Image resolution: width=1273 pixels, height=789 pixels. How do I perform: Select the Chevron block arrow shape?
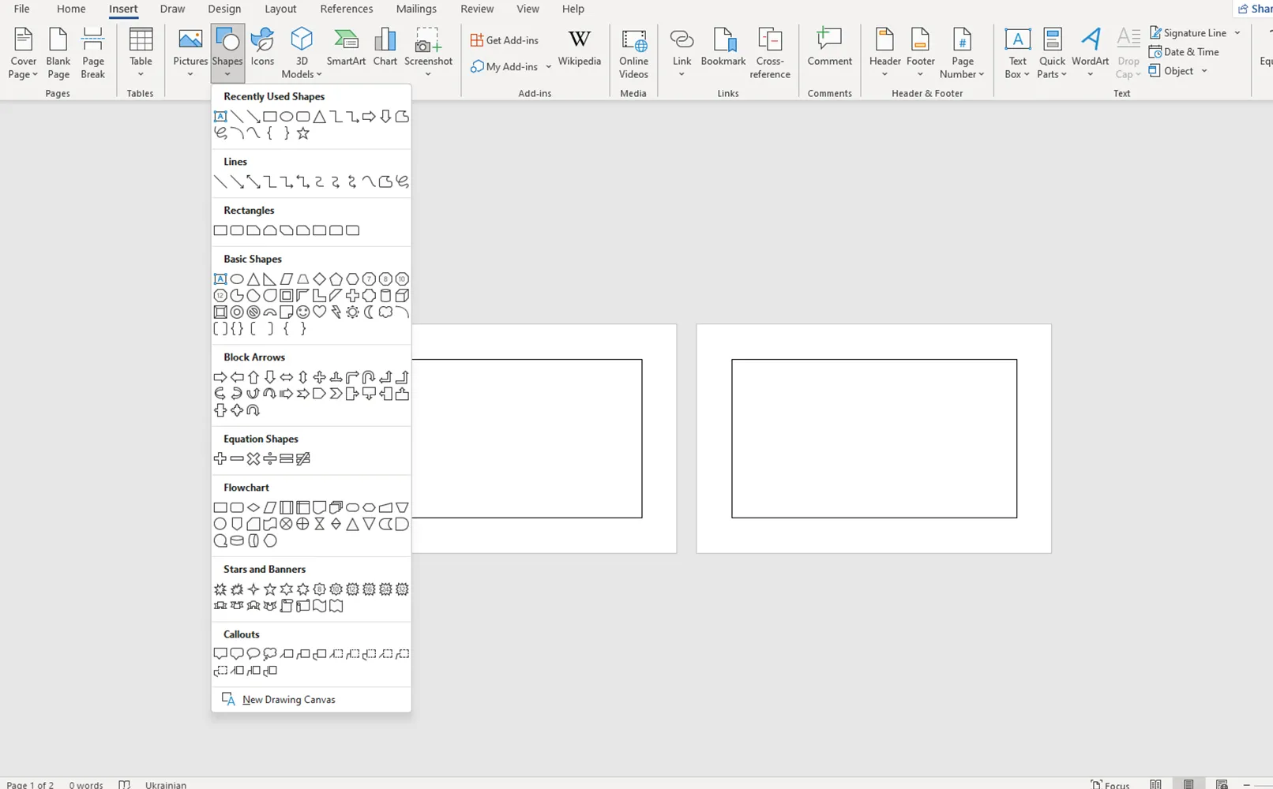[x=336, y=393]
